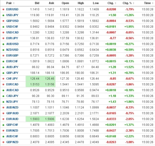Viewport: 155px width, 146px height.
Task: Open the GBP/CHF pair link
Action: tap(12, 125)
